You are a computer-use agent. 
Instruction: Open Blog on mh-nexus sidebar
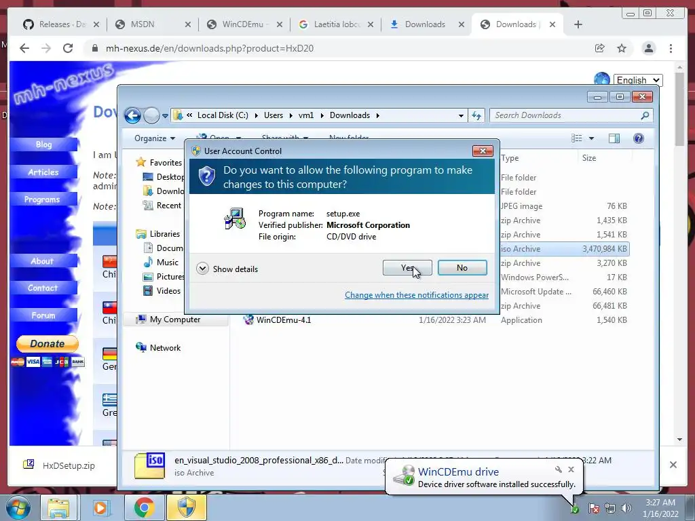43,144
